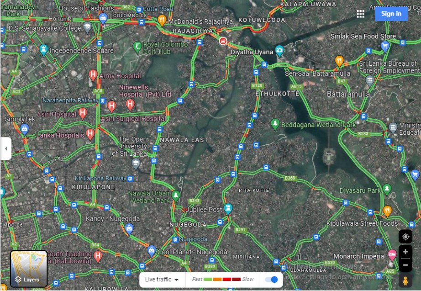Image resolution: width=421 pixels, height=291 pixels.
Task: Select the Royal Colombo Golf Club label
Action: pos(166,48)
